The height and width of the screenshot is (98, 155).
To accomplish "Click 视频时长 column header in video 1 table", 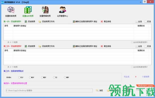I will [141, 26].
